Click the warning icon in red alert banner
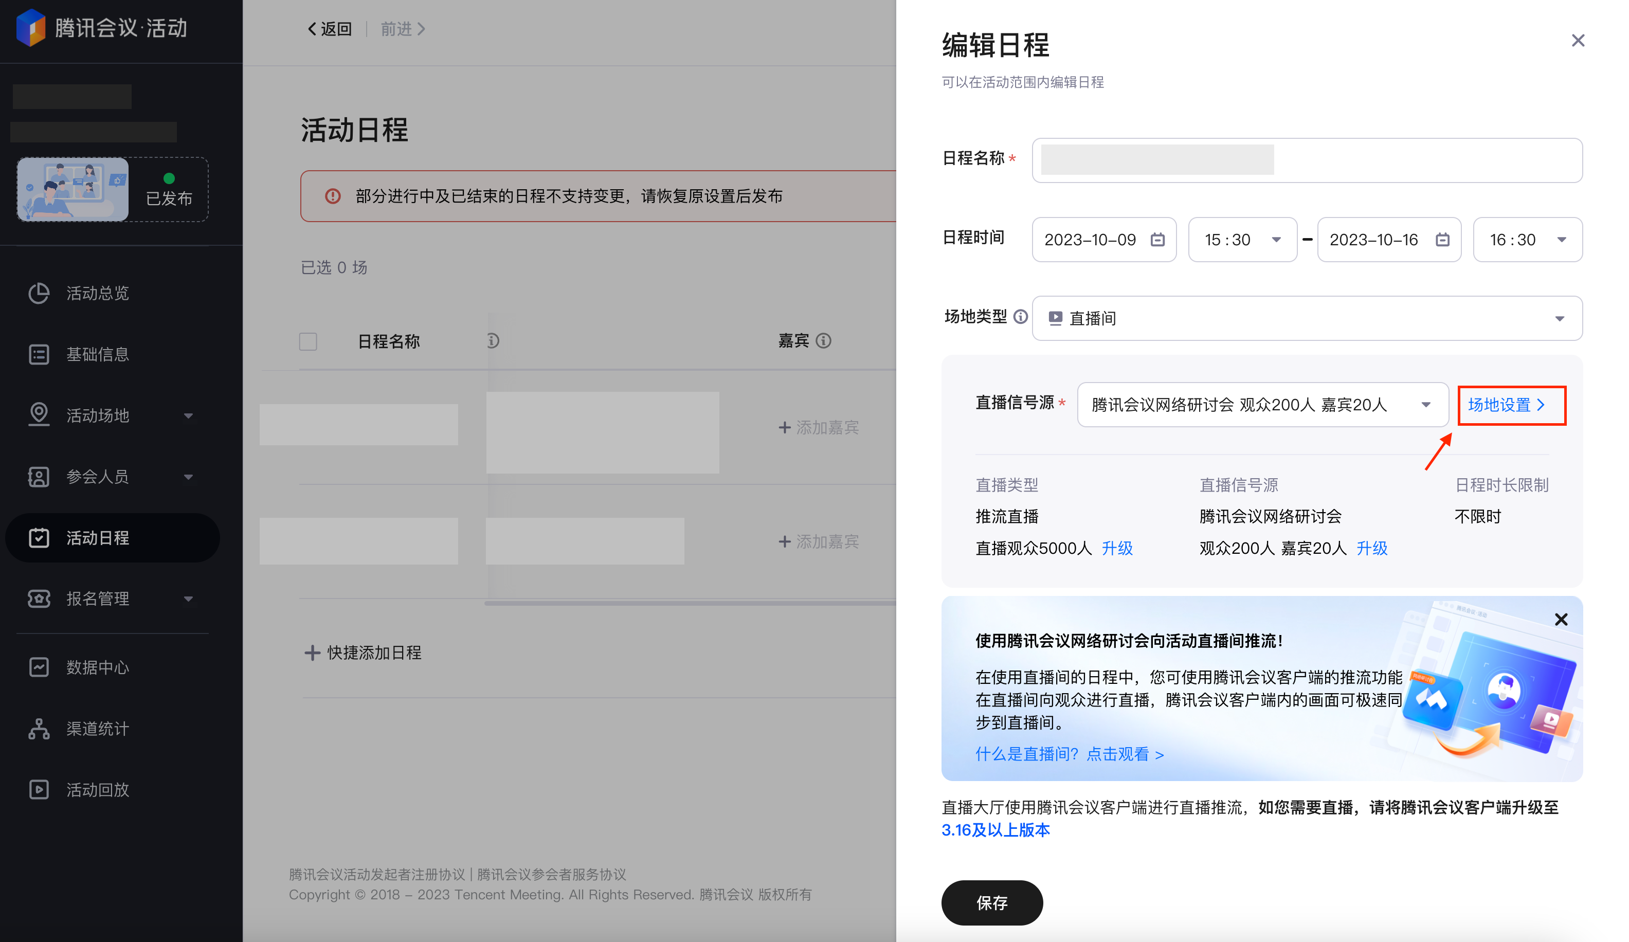The width and height of the screenshot is (1629, 942). 332,196
